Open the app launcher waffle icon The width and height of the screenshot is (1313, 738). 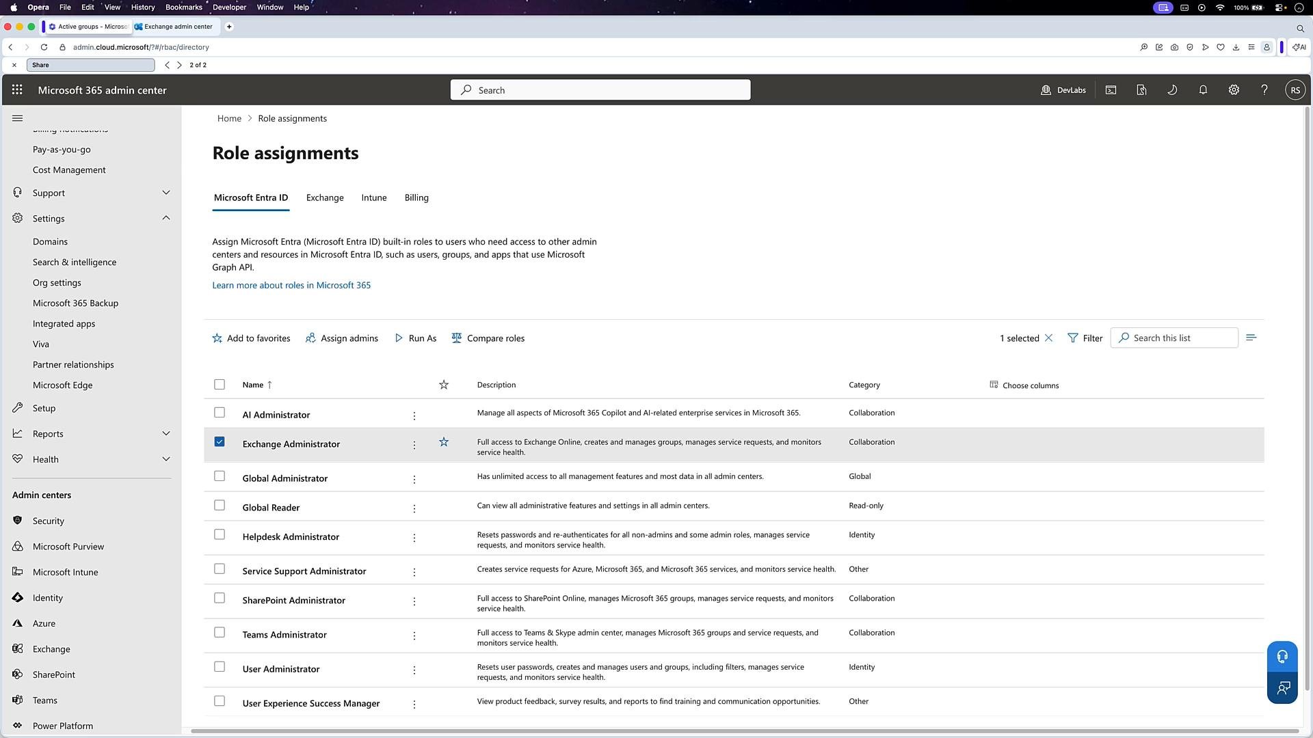click(17, 90)
